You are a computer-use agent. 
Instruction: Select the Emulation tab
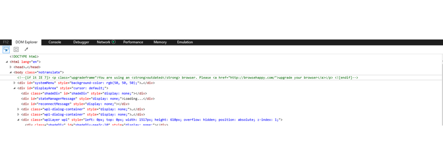point(185,42)
